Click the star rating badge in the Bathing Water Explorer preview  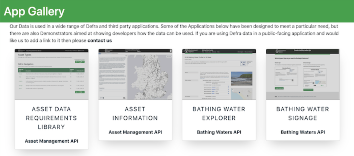[x=243, y=63]
